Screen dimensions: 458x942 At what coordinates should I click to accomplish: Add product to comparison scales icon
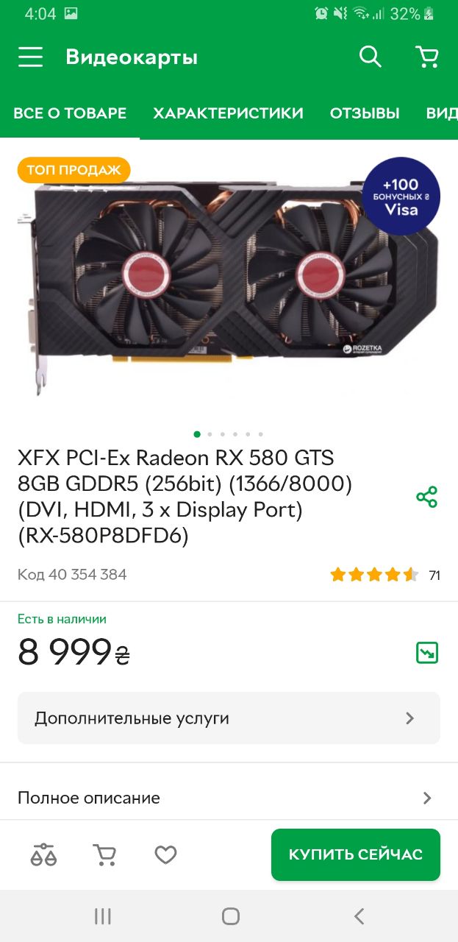(43, 854)
